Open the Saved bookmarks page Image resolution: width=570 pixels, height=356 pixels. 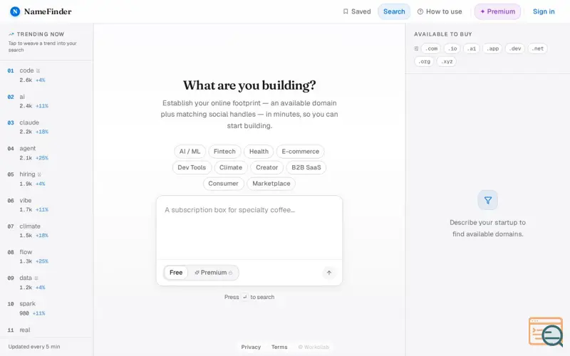[357, 11]
